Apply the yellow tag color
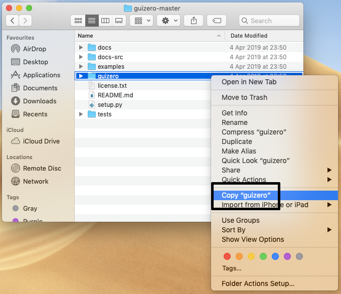Viewport: 341px width, 294px height. coord(251,256)
